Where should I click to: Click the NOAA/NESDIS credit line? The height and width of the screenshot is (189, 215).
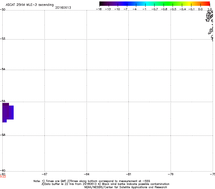126,187
